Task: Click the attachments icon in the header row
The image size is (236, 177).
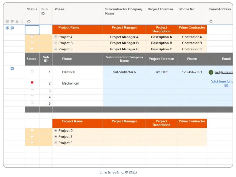Action: pyautogui.click(x=7, y=21)
